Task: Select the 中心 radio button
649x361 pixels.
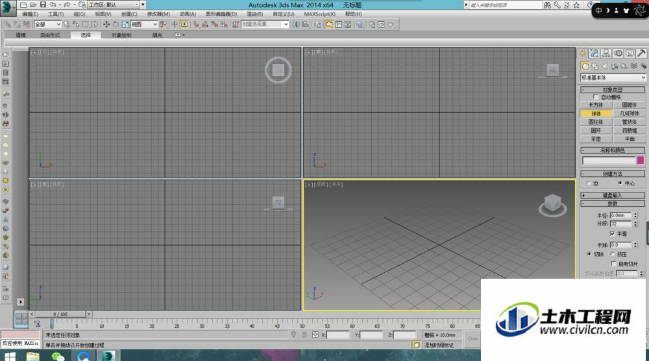Action: point(620,183)
